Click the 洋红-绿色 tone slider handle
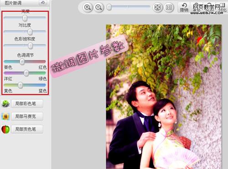228x169 pixels. click(26, 73)
